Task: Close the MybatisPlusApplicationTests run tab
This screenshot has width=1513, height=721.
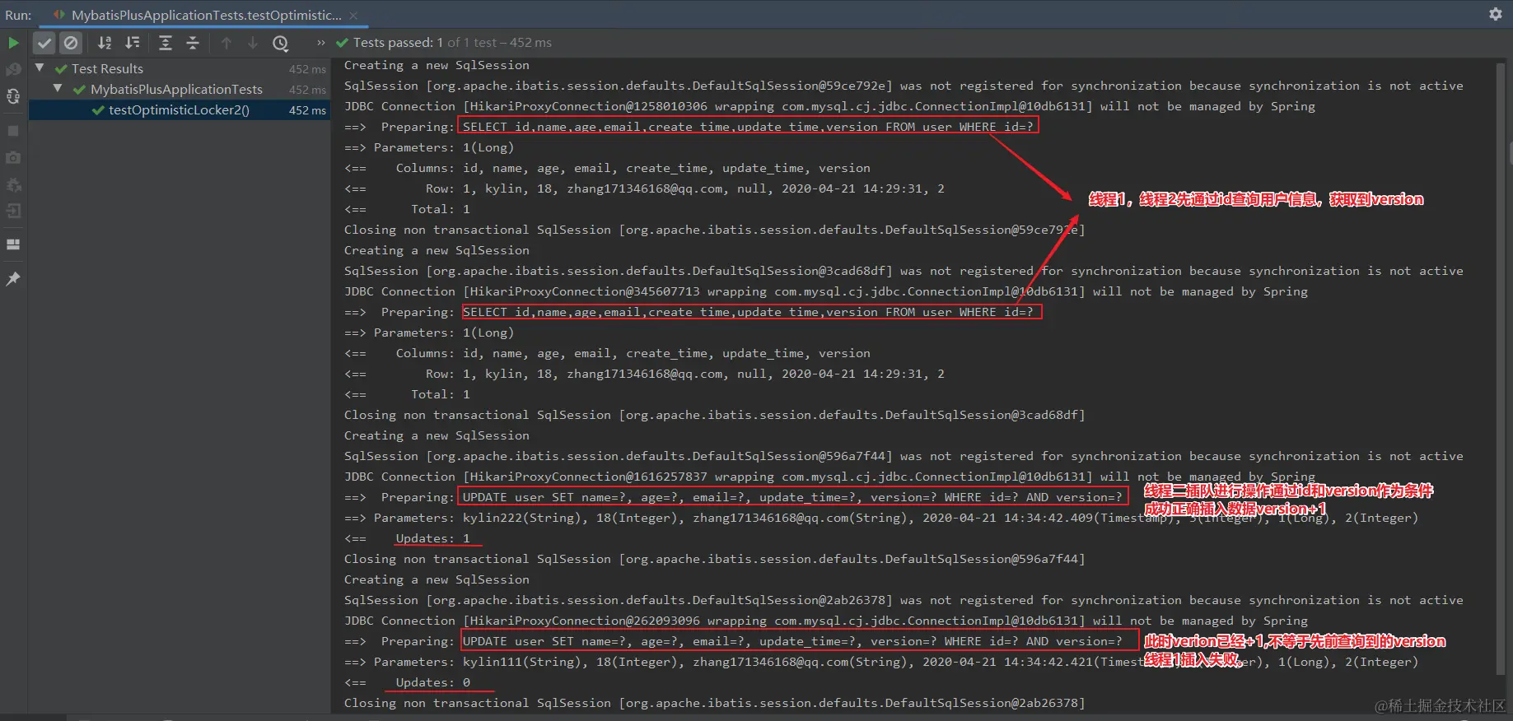Action: [x=353, y=16]
